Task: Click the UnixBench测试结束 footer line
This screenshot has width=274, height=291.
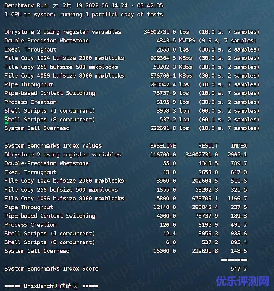Action: coord(51,286)
